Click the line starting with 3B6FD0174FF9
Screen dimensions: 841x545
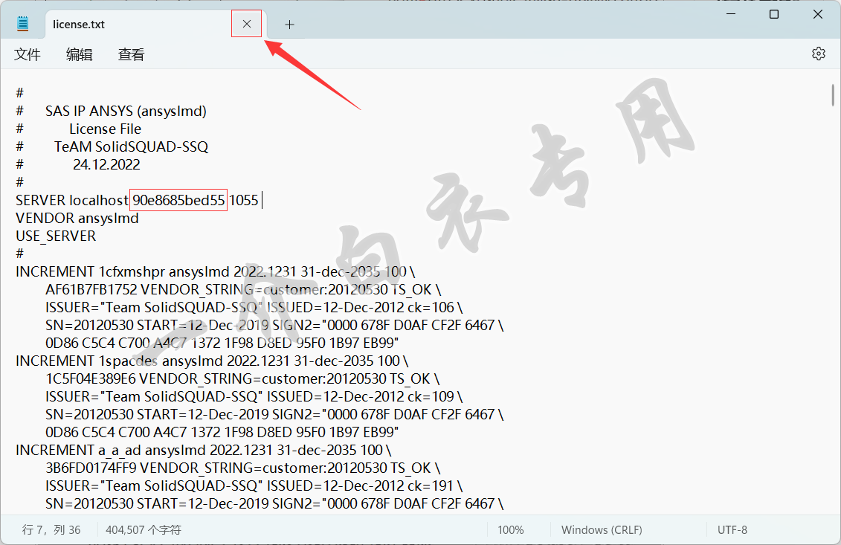tap(243, 468)
